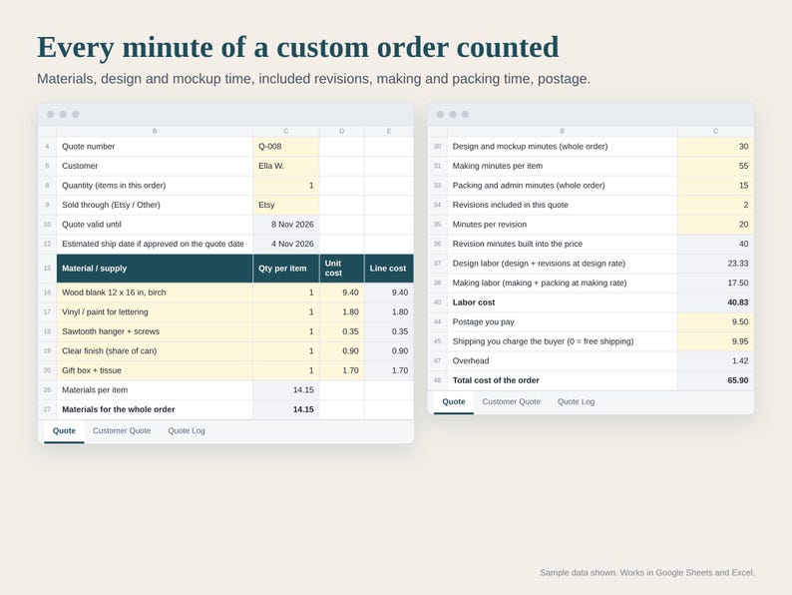Click the Material / supply header cell
Screen dimensions: 792x595
pos(155,269)
